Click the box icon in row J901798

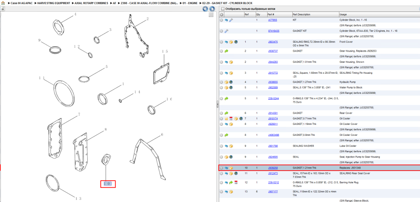click(x=231, y=146)
